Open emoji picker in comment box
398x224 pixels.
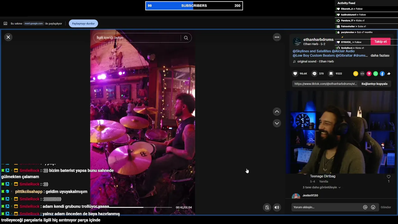coord(373,207)
